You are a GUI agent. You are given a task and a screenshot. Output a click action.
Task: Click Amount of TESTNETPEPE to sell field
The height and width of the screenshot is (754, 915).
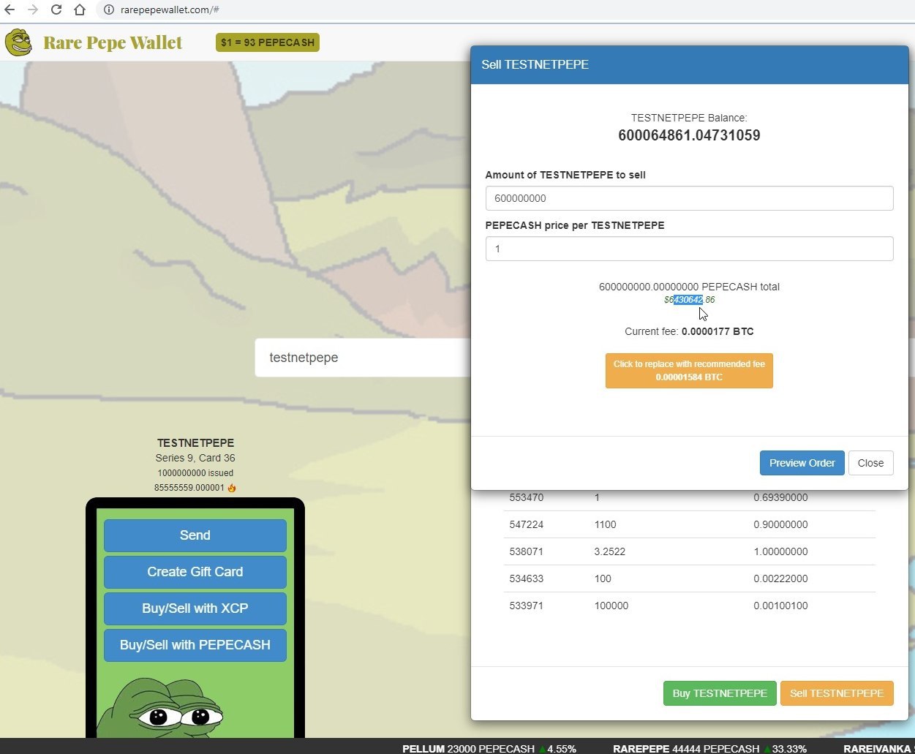point(689,198)
